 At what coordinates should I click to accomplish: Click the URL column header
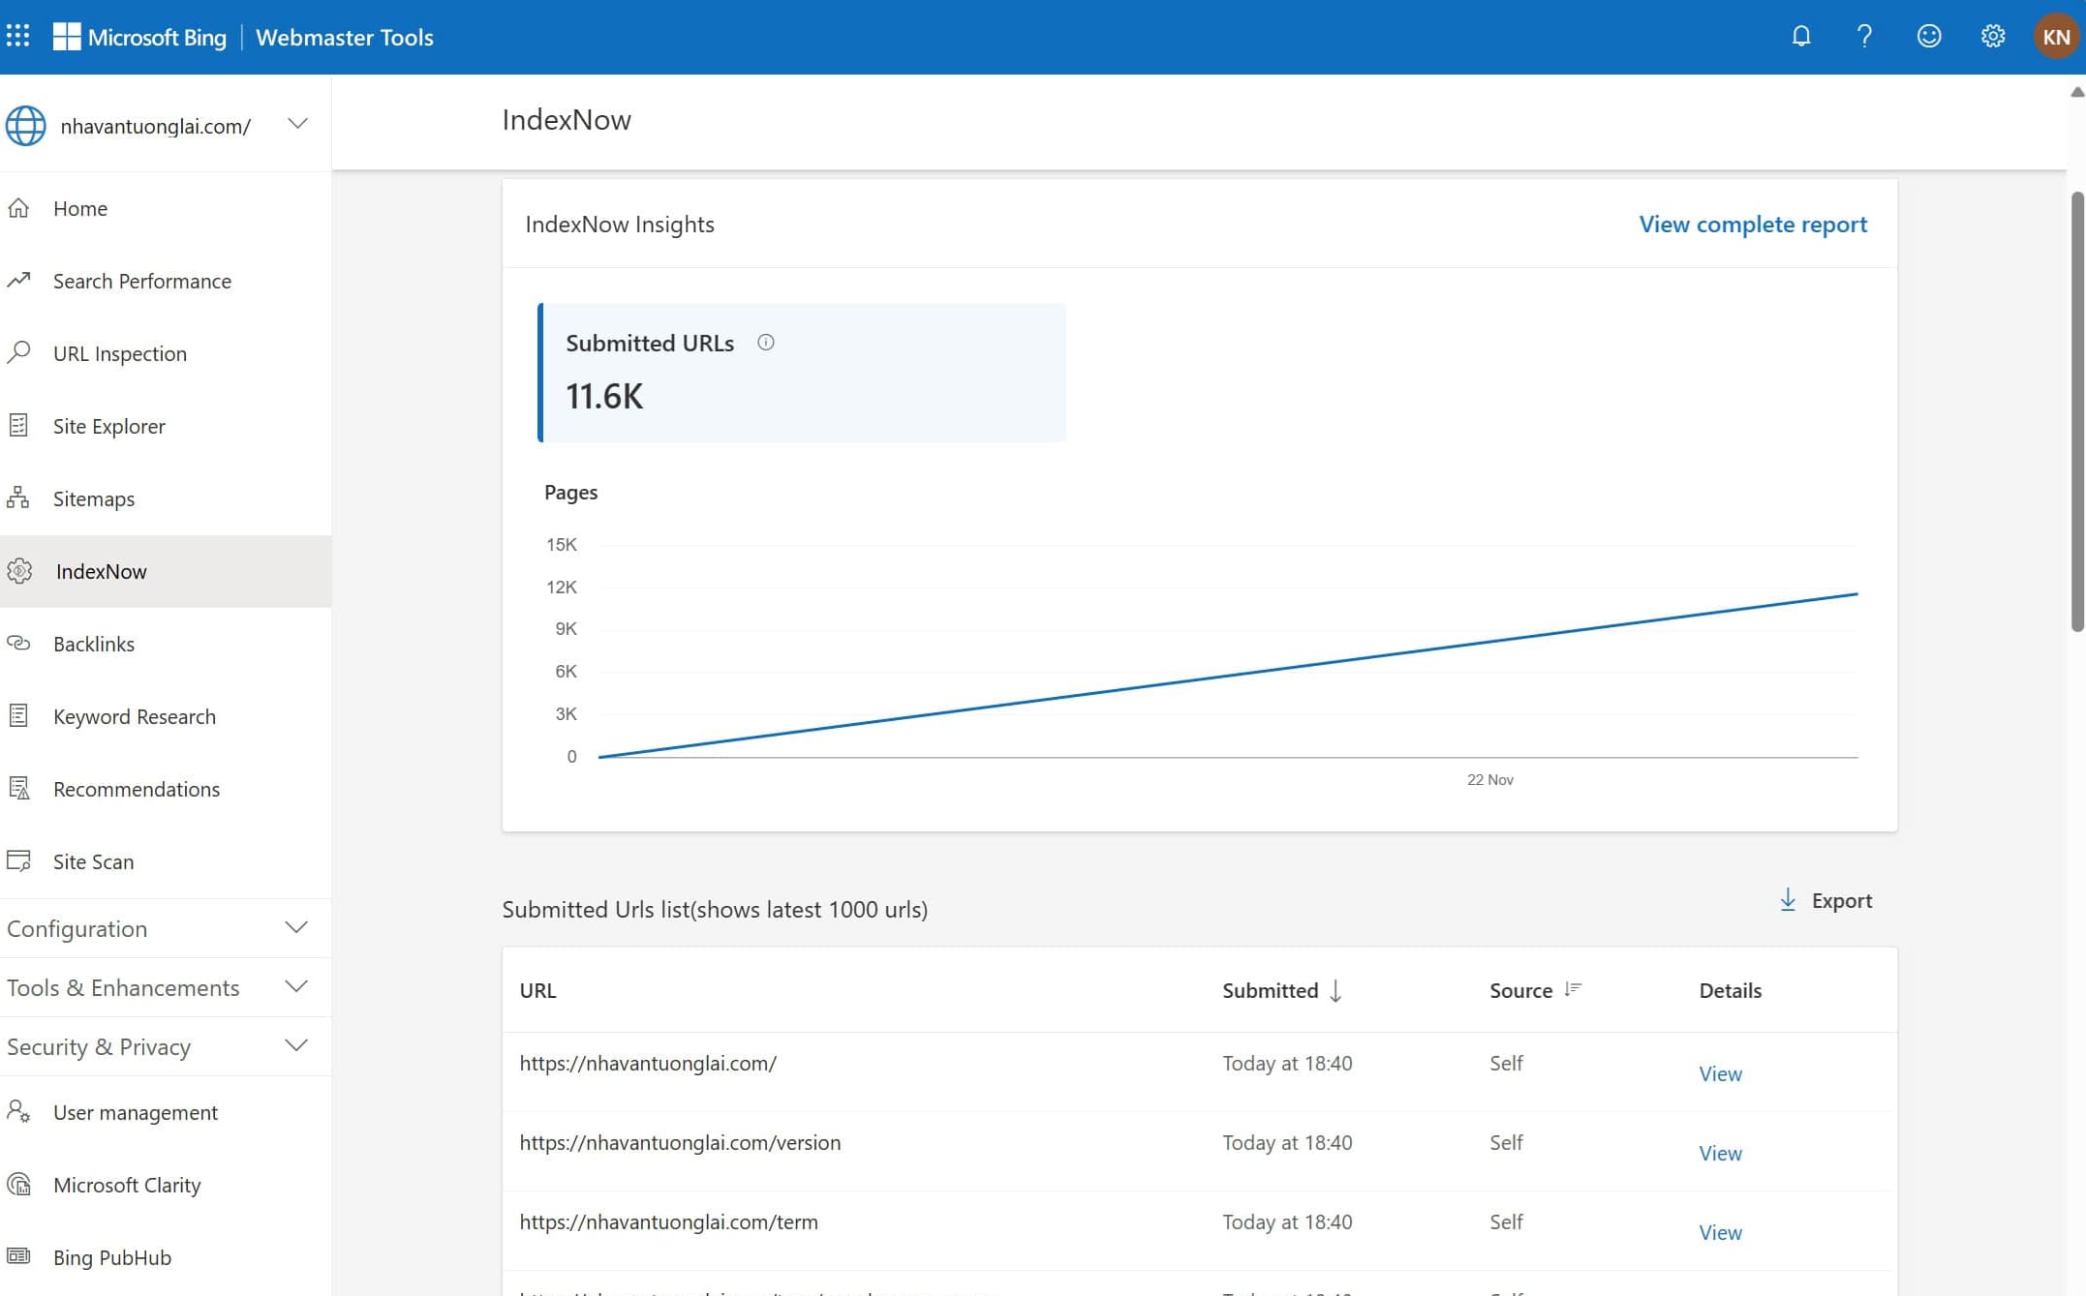click(537, 990)
